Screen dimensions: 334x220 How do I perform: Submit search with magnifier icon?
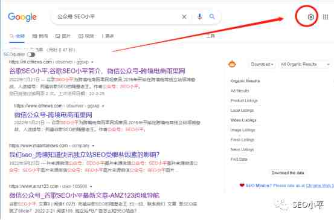click(x=212, y=16)
